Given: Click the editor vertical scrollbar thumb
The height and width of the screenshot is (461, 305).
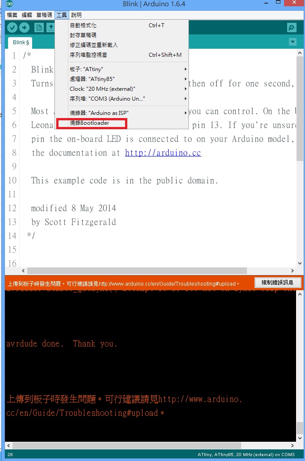Looking at the screenshot, I should [x=300, y=109].
